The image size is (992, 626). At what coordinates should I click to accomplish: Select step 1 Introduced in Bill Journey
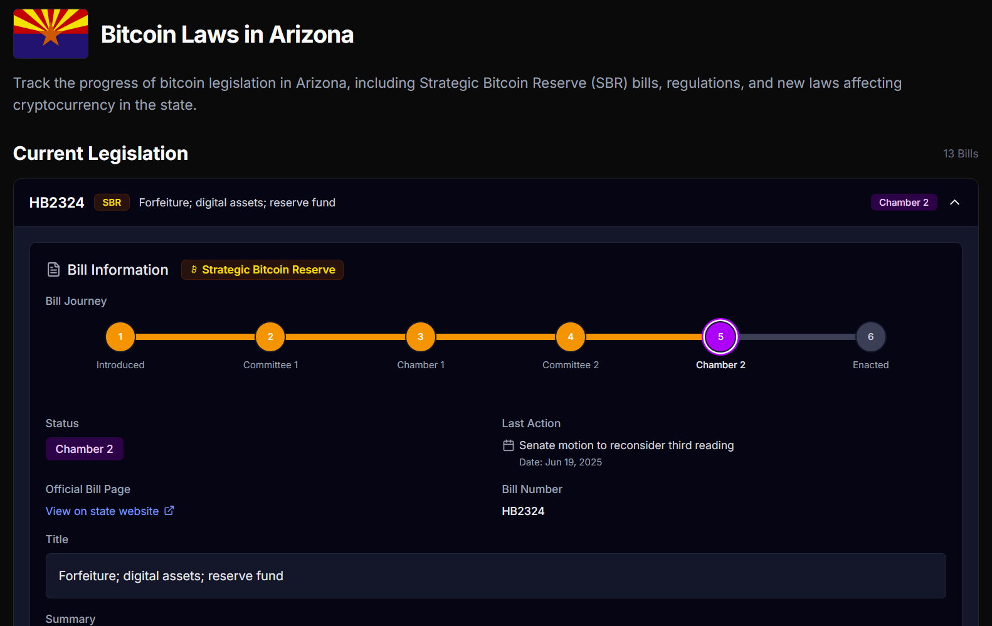click(120, 337)
